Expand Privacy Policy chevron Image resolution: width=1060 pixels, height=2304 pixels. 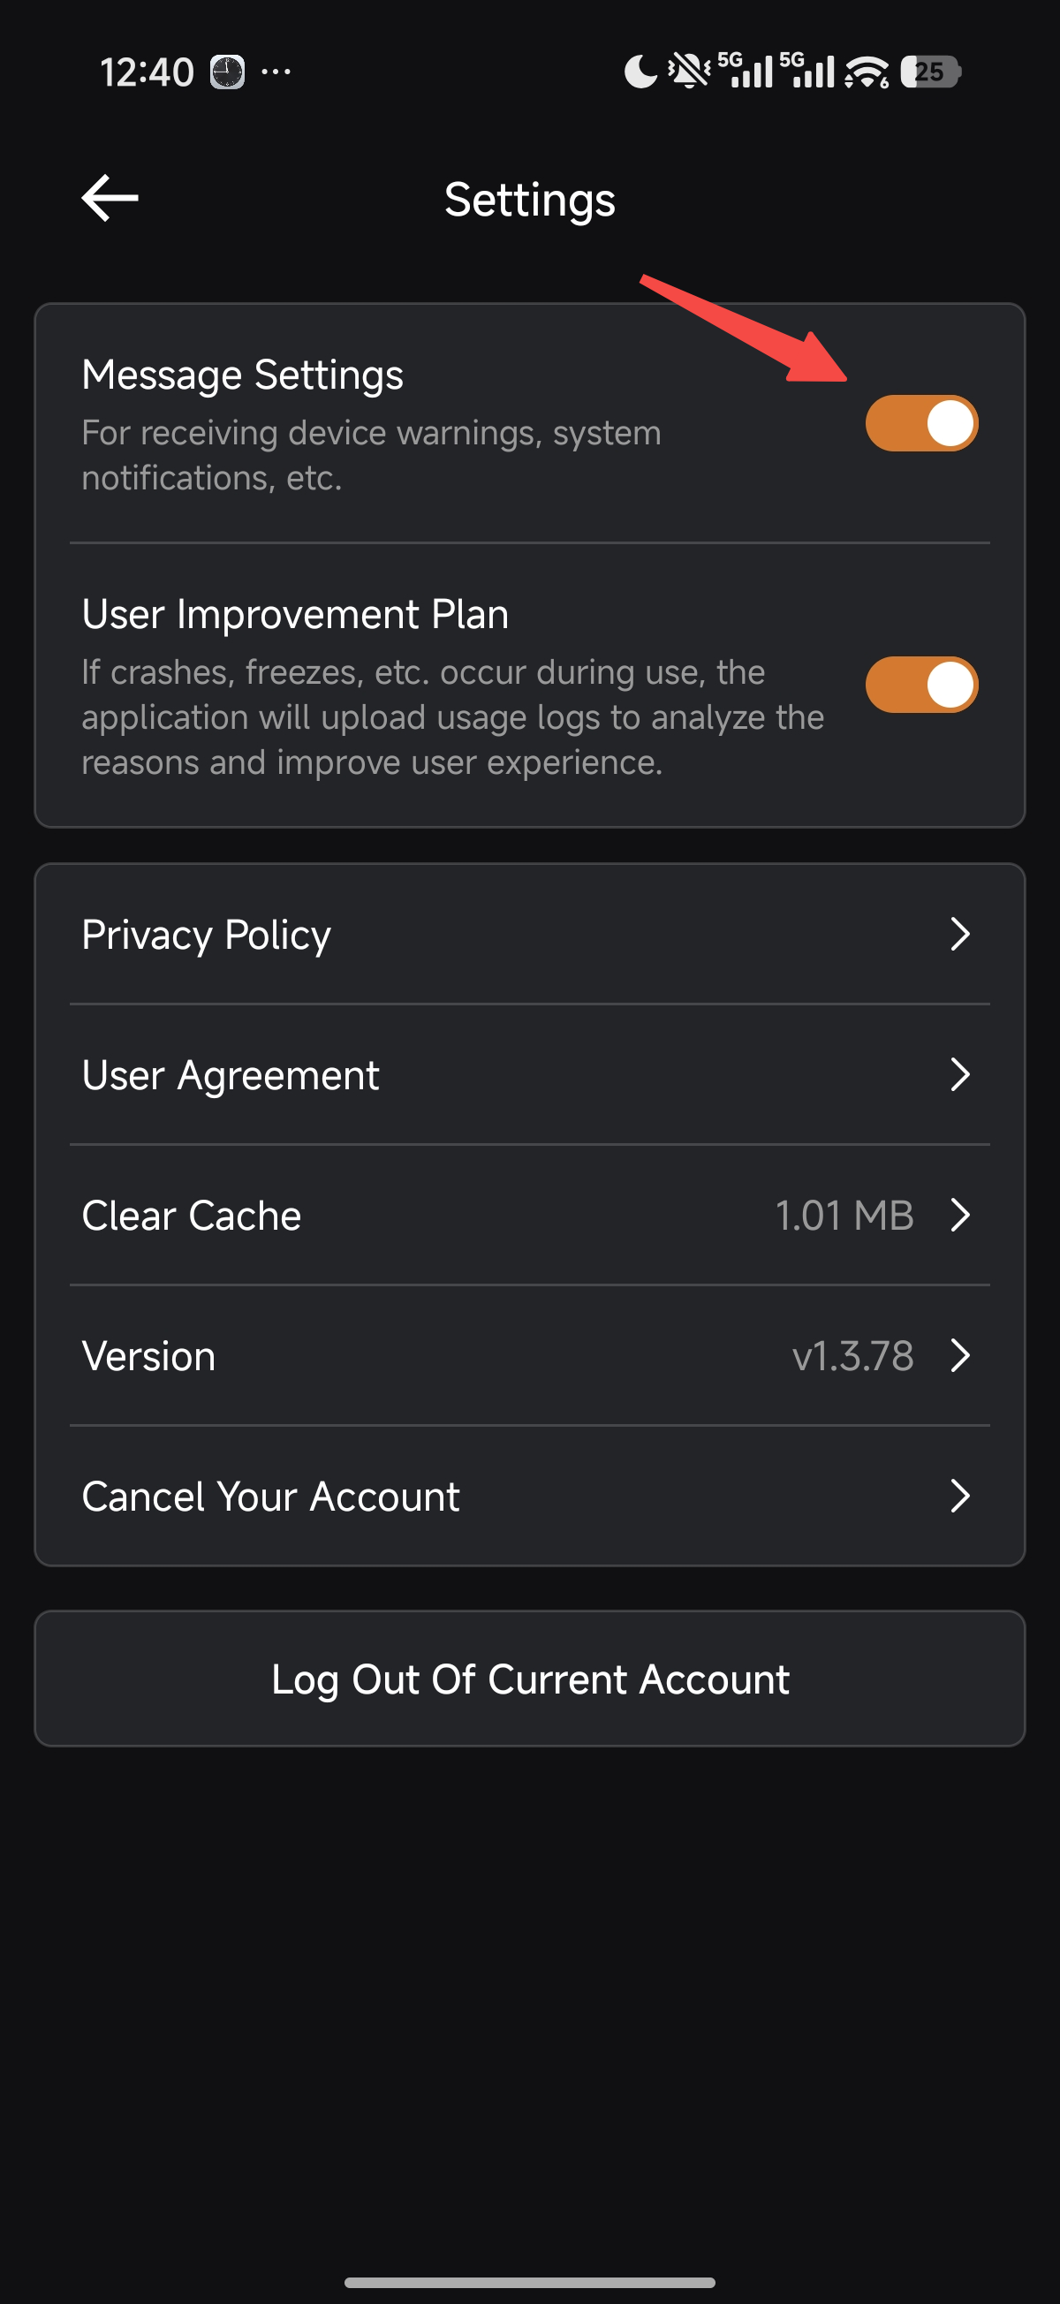[959, 935]
